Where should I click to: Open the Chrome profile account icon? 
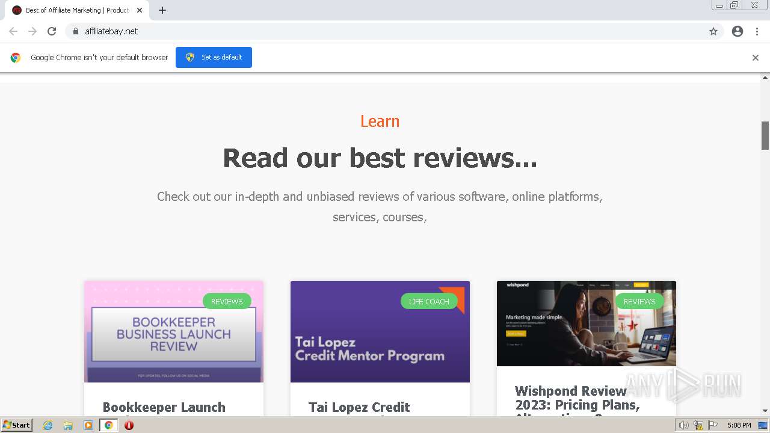coord(738,31)
